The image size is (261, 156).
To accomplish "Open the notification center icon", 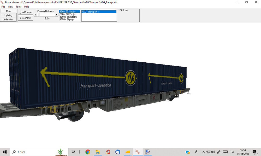I will coord(254,152).
